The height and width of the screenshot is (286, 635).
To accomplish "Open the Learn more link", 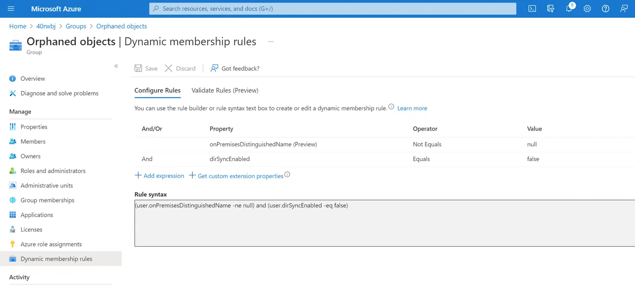I will click(412, 108).
